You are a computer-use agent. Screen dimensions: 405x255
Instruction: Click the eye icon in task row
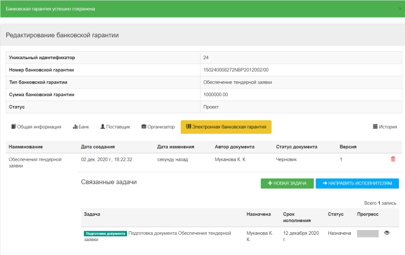pos(387,233)
